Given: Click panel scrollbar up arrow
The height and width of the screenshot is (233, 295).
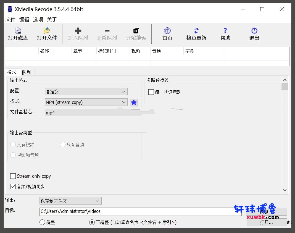Looking at the screenshot, I should [x=285, y=80].
